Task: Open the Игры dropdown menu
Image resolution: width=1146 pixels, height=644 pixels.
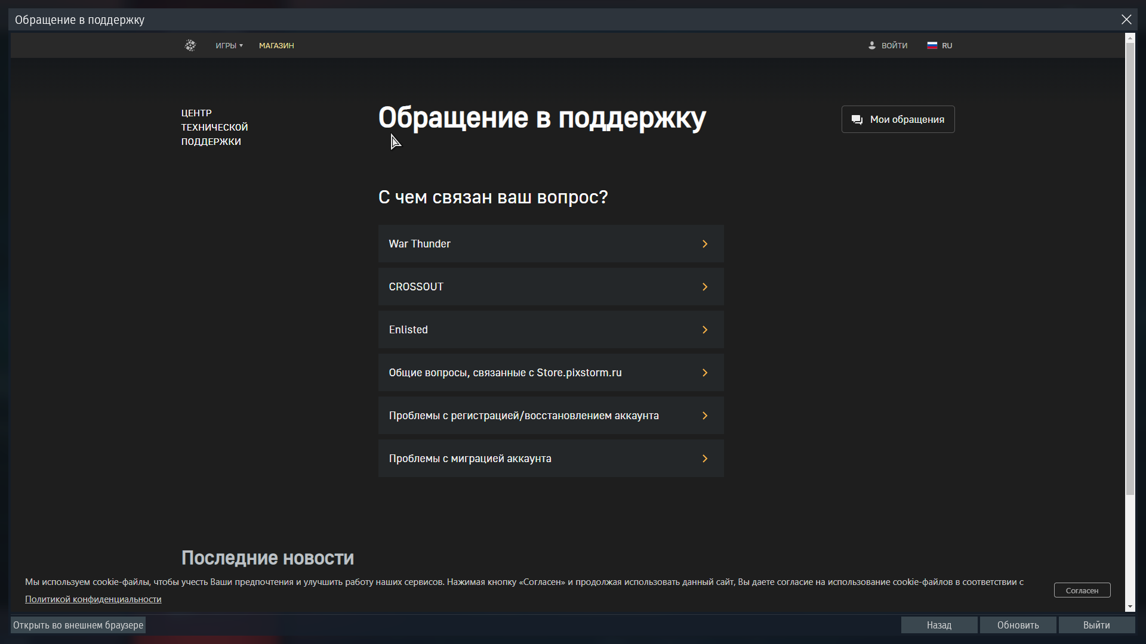Action: click(229, 45)
